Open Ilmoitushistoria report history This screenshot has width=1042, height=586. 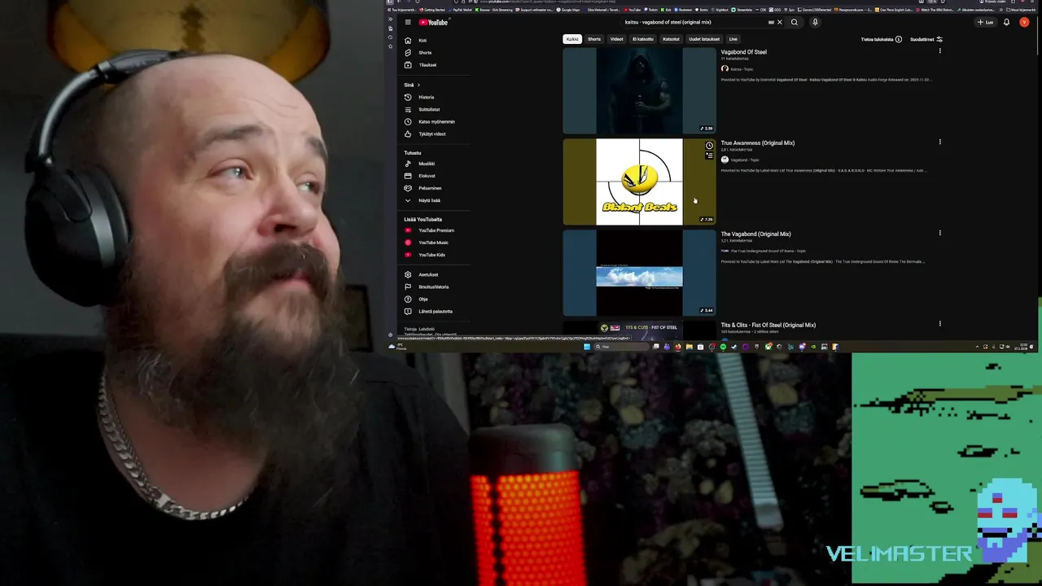pyautogui.click(x=433, y=286)
